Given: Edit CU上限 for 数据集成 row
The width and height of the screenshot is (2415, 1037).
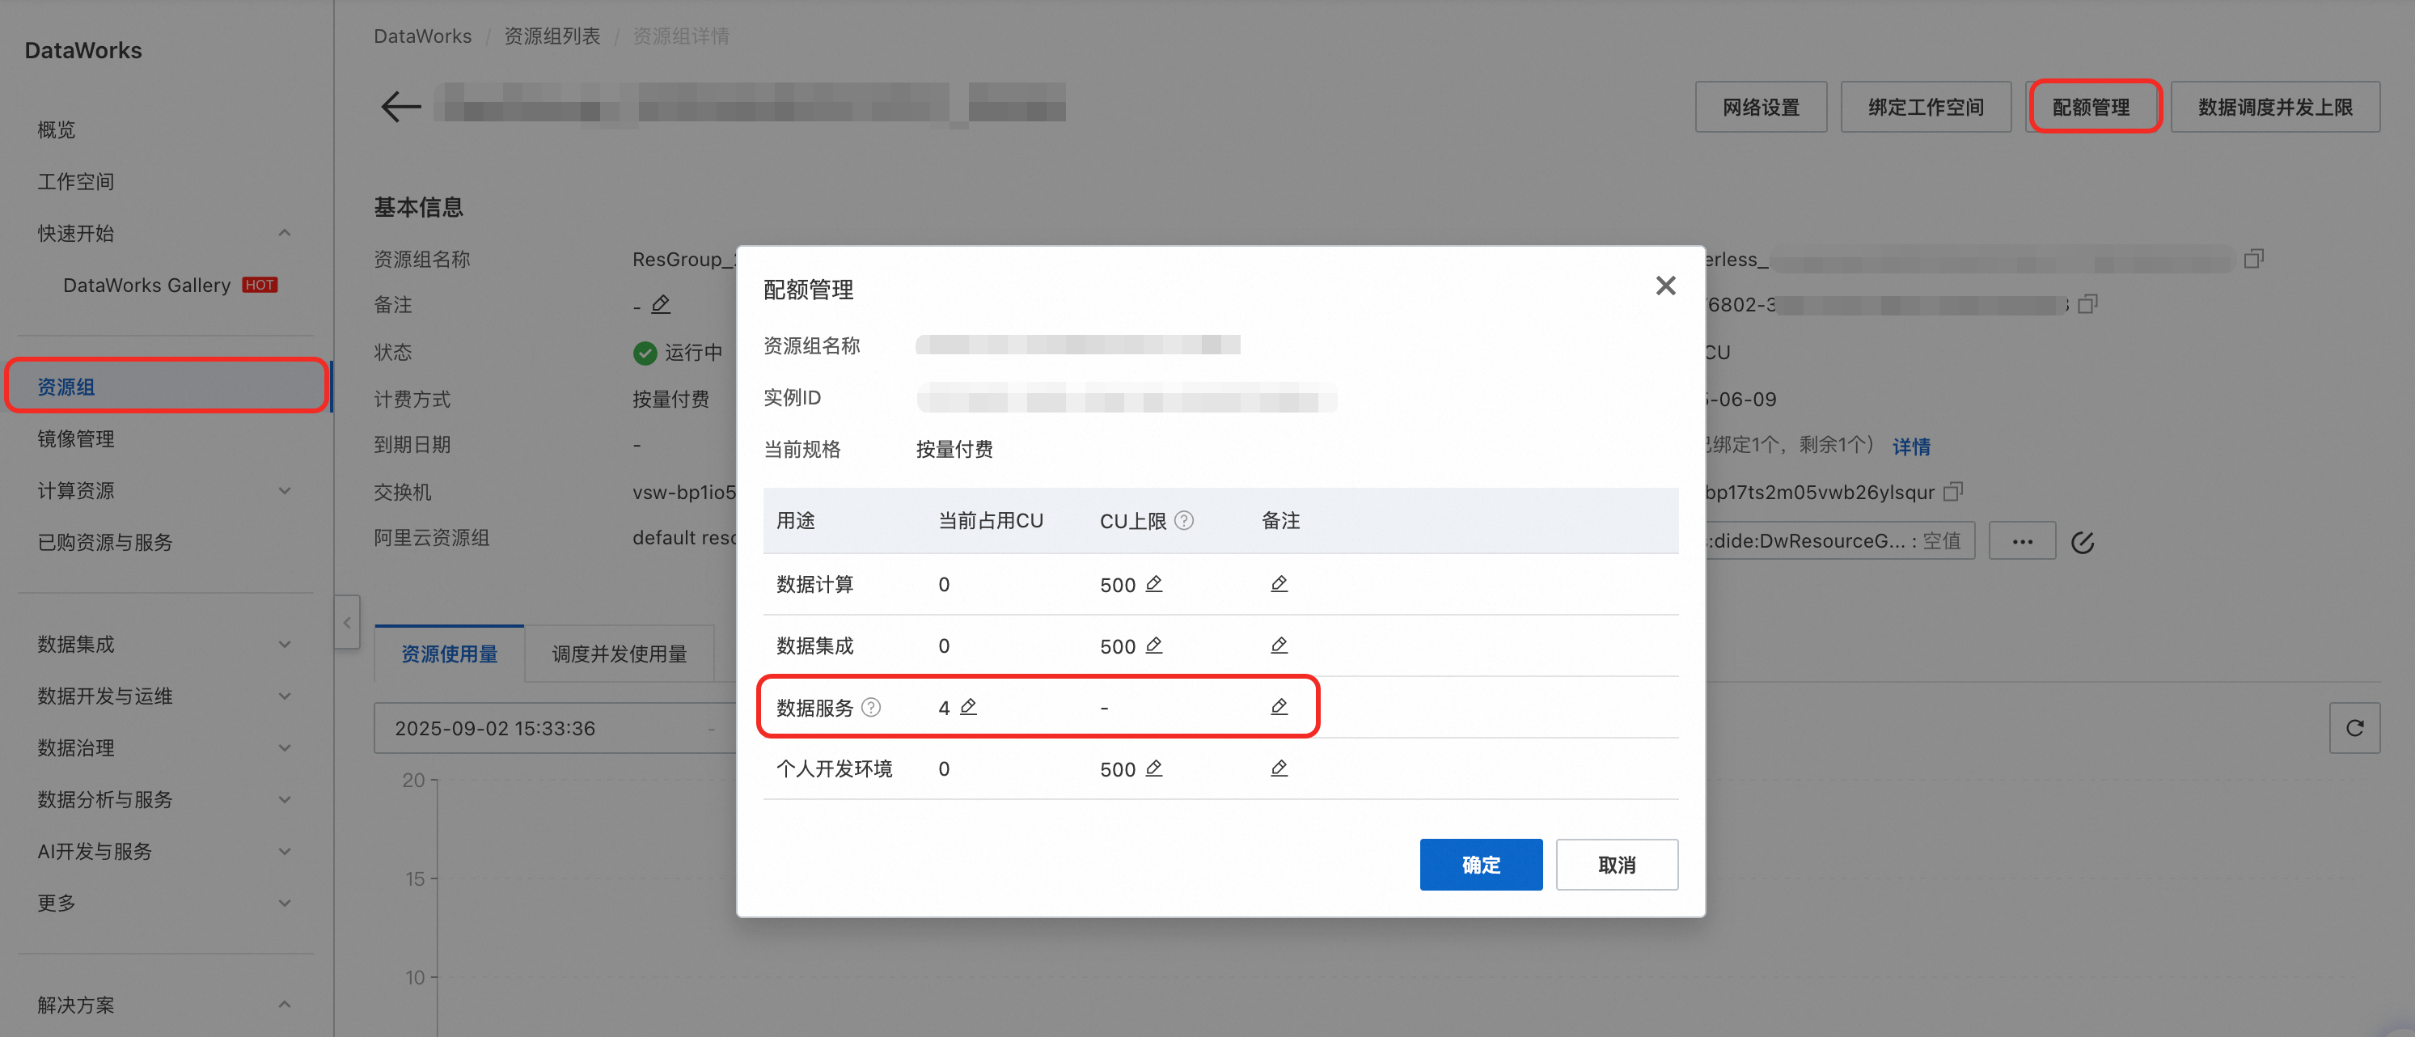Looking at the screenshot, I should click(x=1154, y=645).
